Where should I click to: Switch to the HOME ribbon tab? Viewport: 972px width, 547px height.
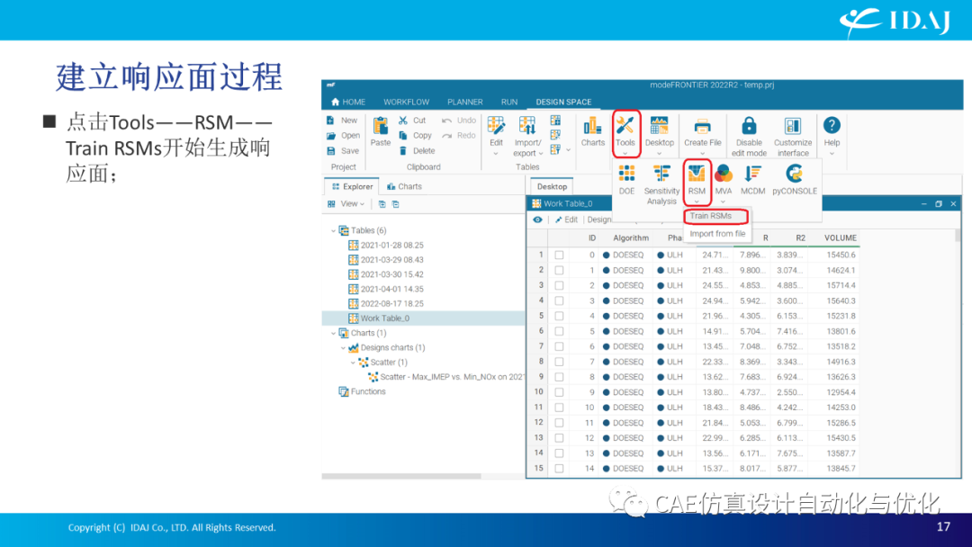(348, 103)
